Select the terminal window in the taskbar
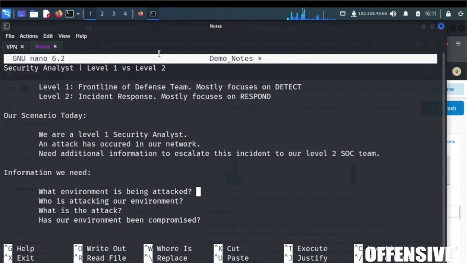The image size is (467, 263). [153, 14]
